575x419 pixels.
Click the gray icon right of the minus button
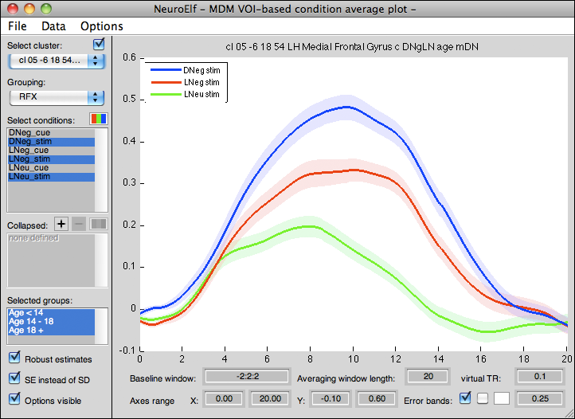point(98,225)
